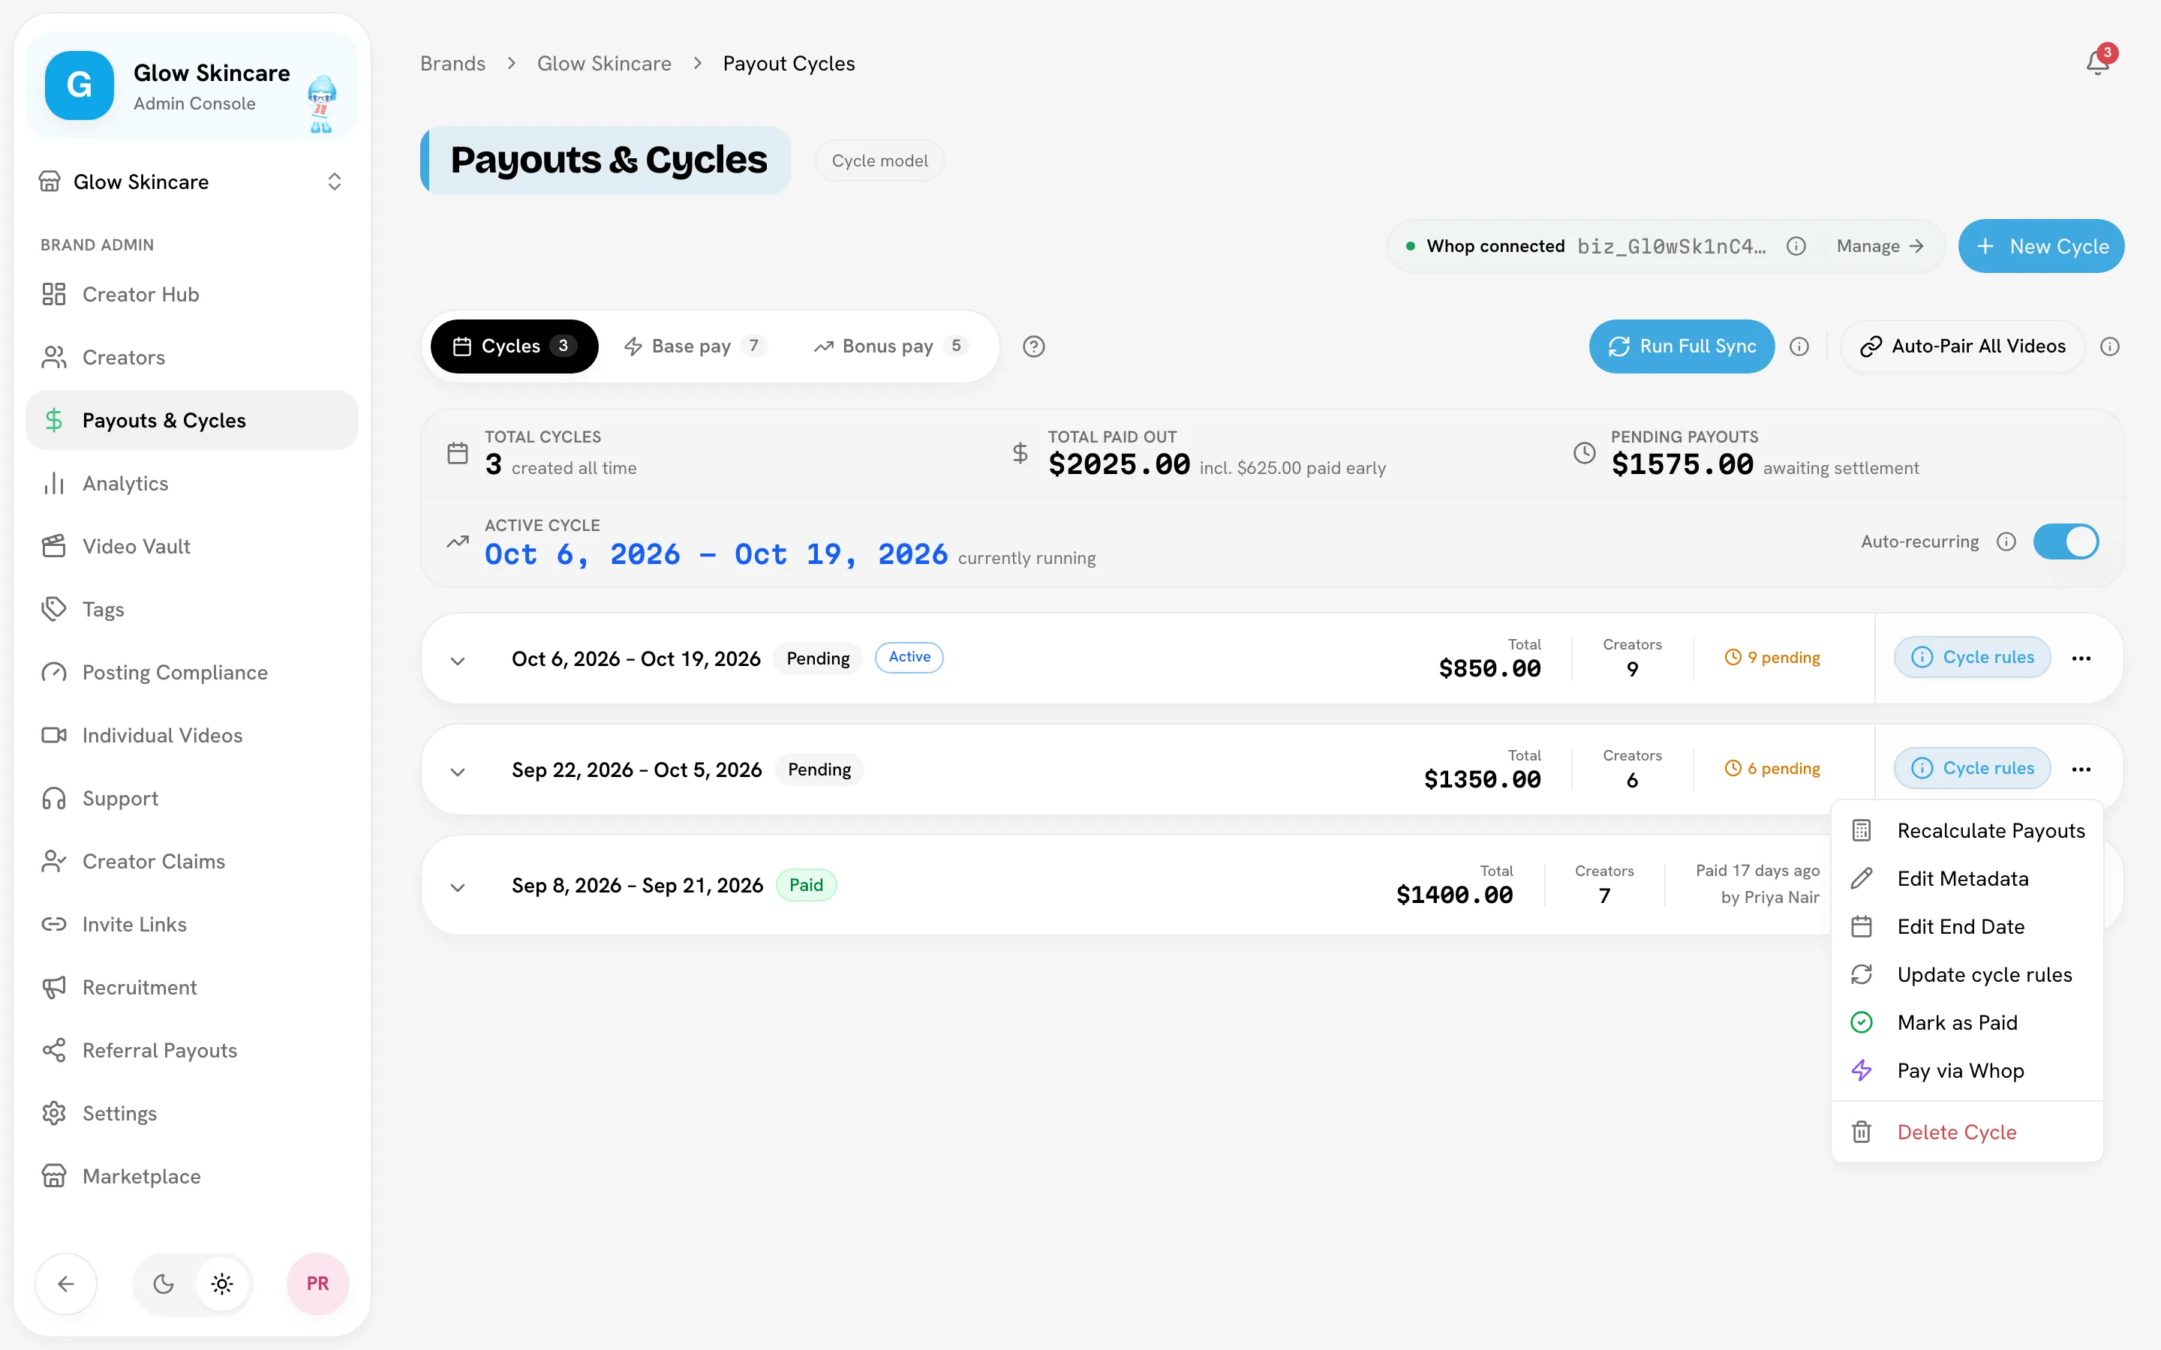Toggle the Auto-recurring switch
This screenshot has height=1350, width=2161.
coord(2066,542)
